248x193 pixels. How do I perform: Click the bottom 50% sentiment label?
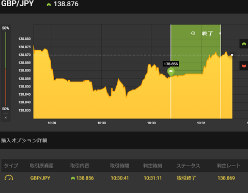[x=6, y=109]
